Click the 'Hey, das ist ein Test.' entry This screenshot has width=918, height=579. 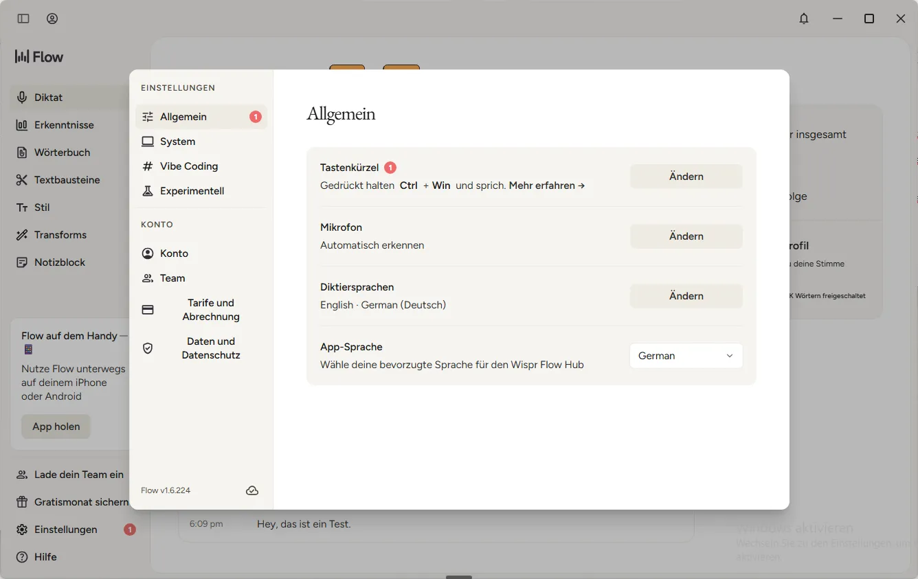(x=304, y=524)
